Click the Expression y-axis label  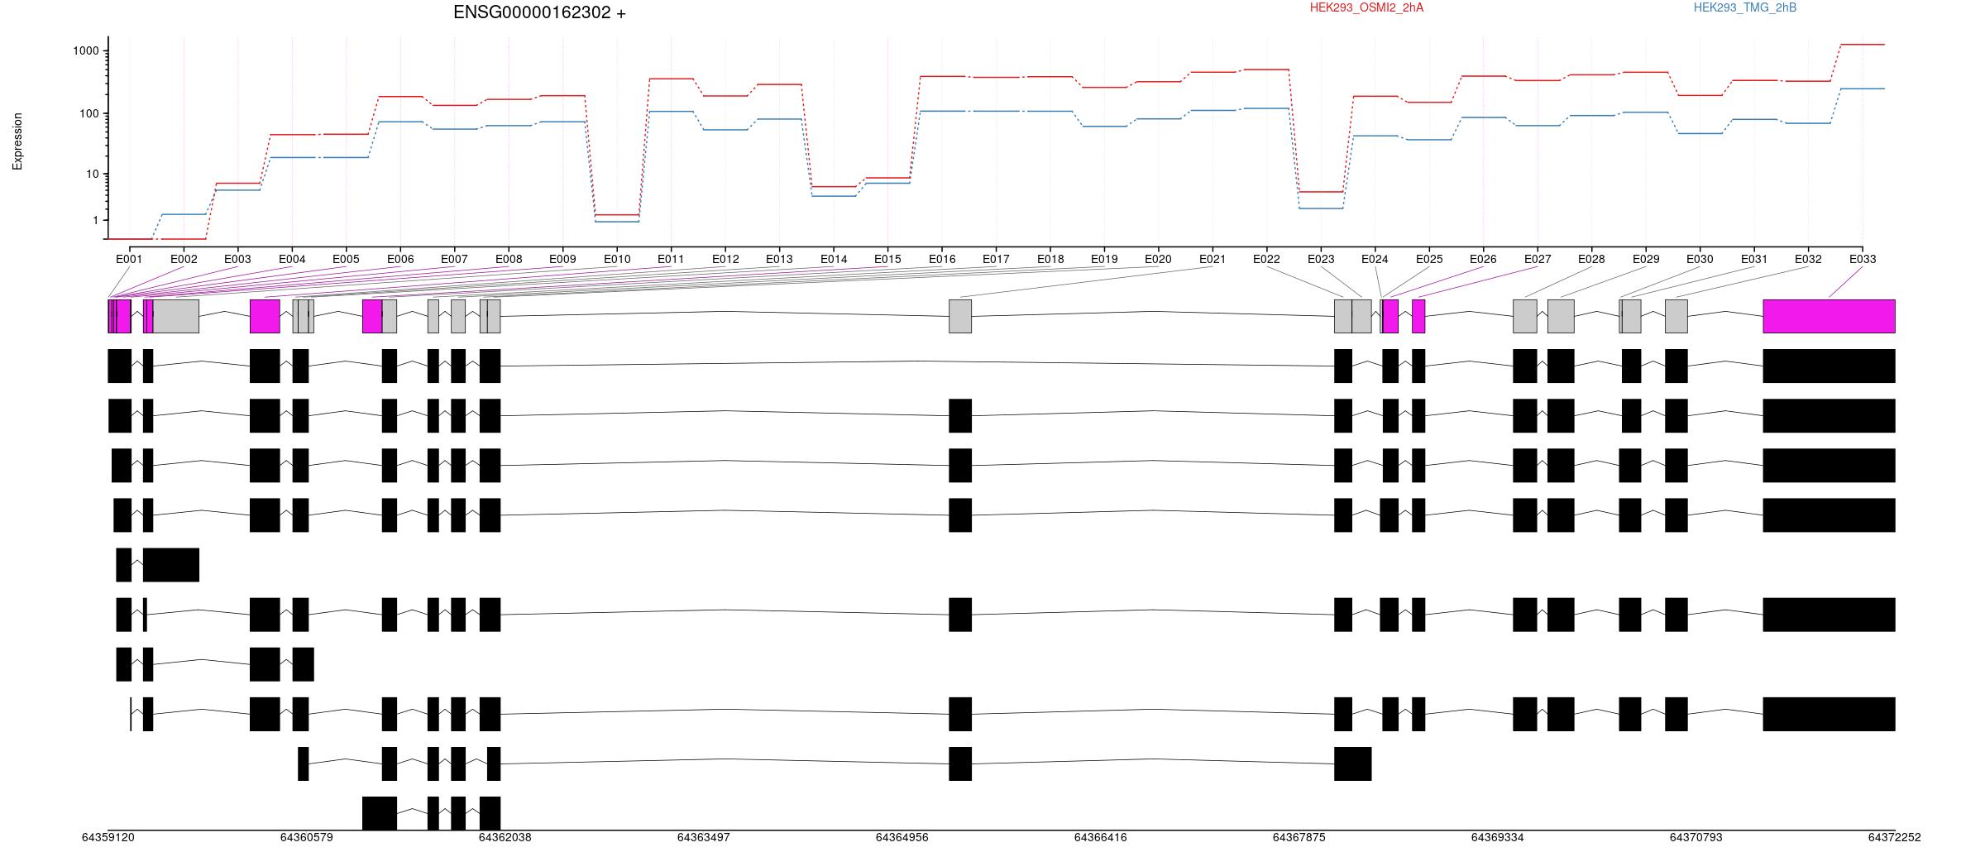pyautogui.click(x=17, y=141)
